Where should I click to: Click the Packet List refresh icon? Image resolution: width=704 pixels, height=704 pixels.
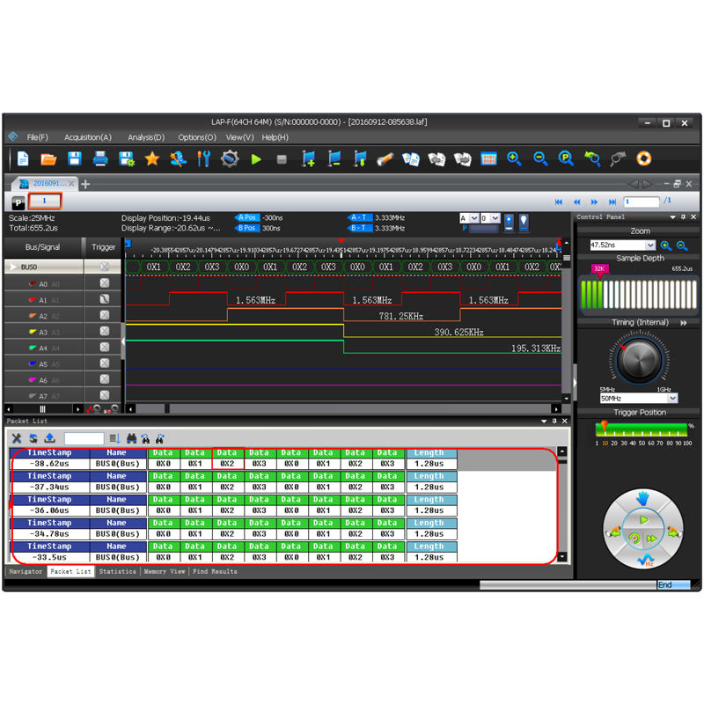[33, 438]
